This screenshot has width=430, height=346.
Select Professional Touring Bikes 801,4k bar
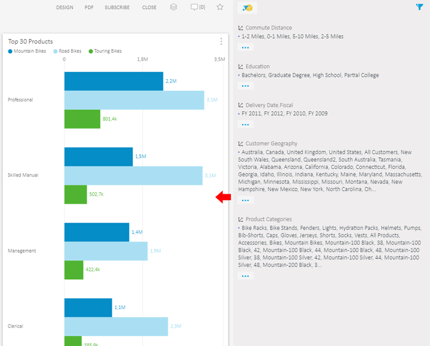(x=82, y=119)
